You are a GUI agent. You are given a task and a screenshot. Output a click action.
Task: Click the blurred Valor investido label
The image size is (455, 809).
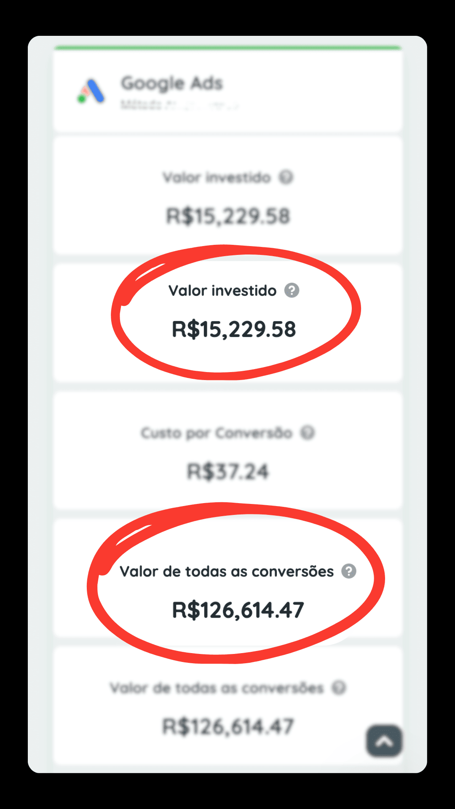(217, 177)
